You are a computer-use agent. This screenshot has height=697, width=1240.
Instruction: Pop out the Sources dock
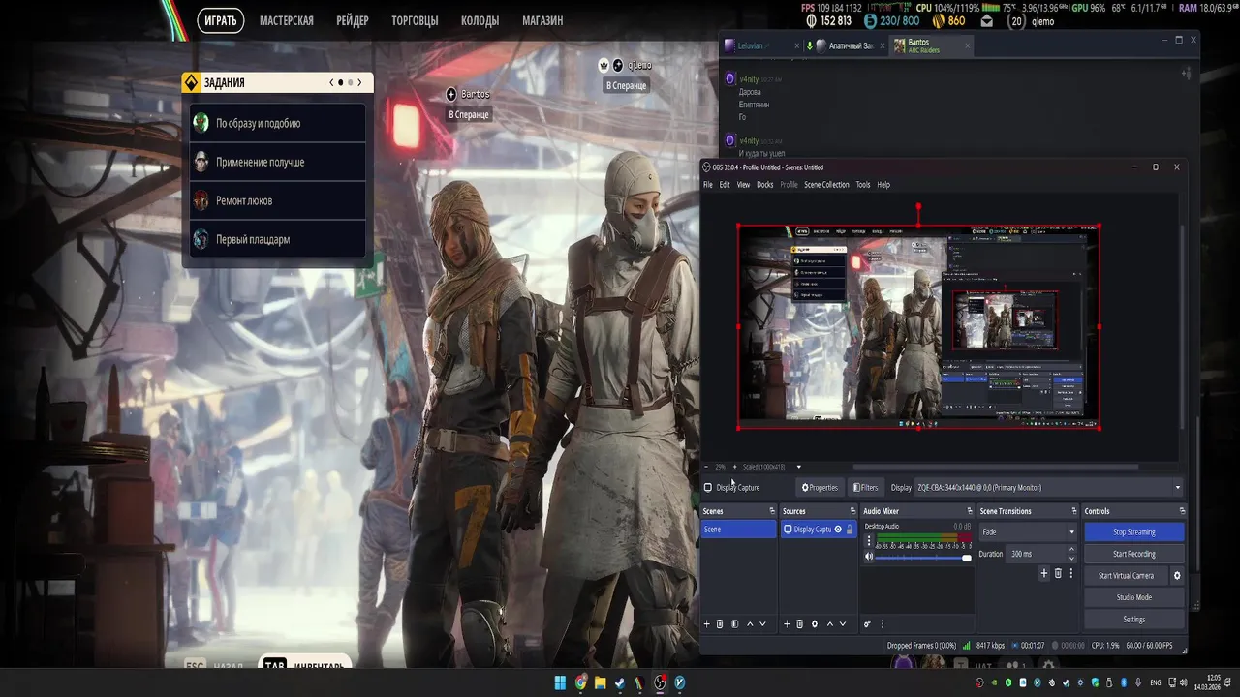[x=852, y=511]
